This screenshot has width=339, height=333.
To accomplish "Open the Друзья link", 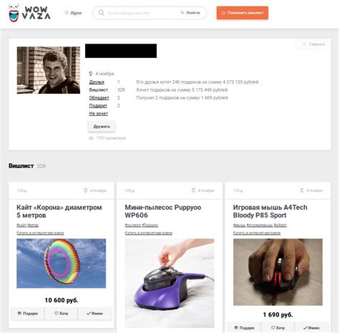I will [97, 82].
